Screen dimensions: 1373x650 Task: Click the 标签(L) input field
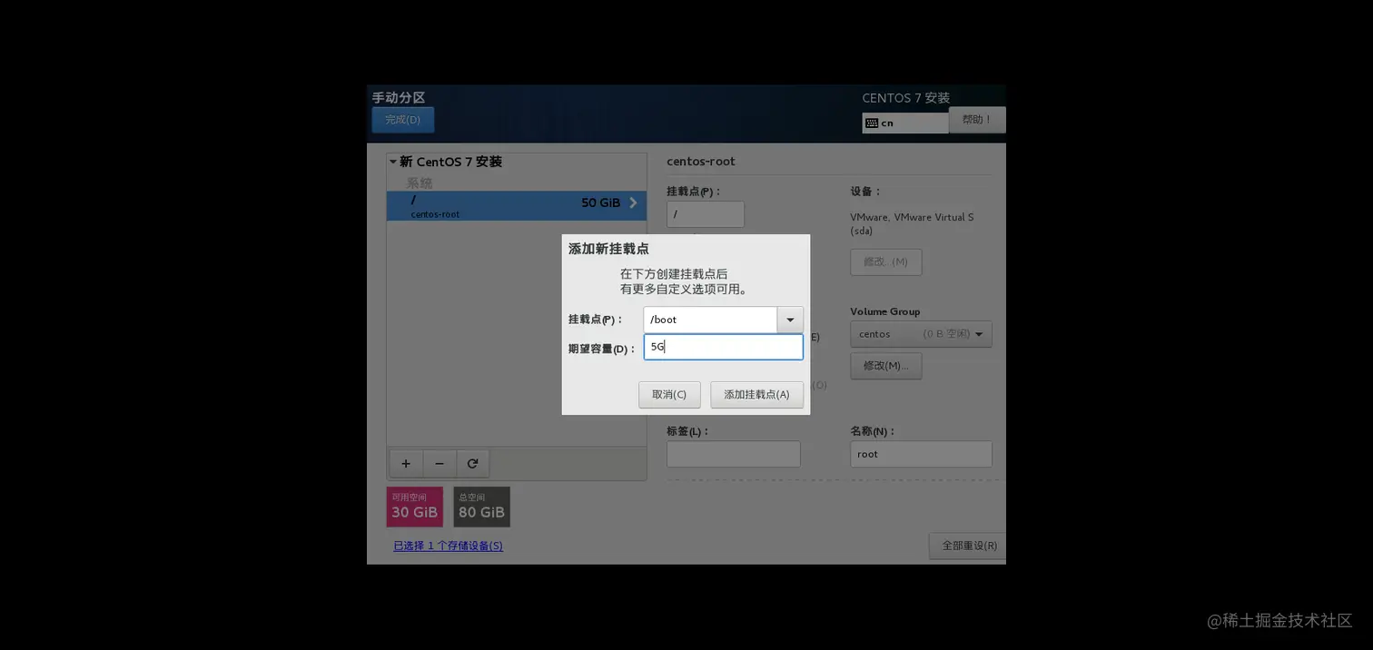[x=734, y=454]
